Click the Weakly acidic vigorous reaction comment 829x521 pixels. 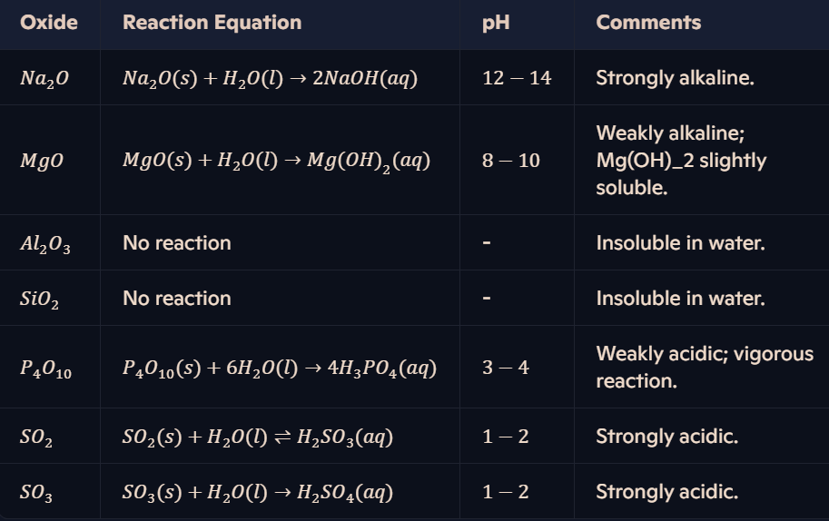click(x=705, y=368)
